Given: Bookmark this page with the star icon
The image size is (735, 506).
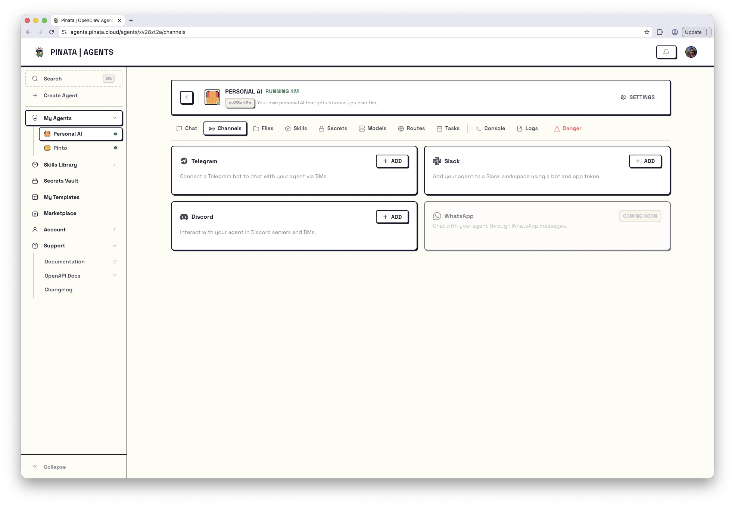Looking at the screenshot, I should [x=647, y=32].
